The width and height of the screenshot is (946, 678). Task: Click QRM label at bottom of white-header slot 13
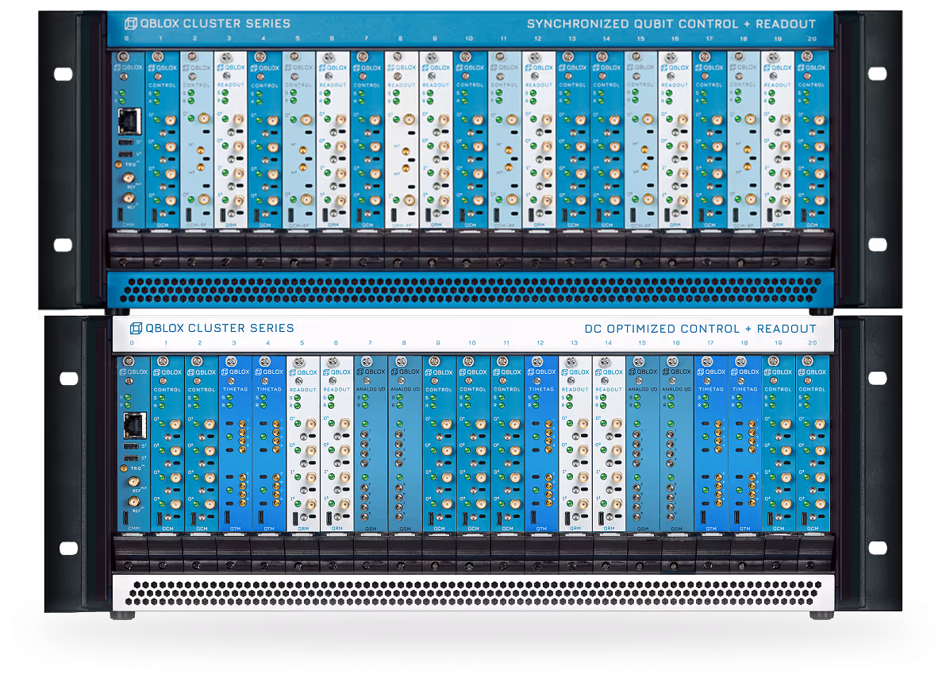tap(575, 528)
